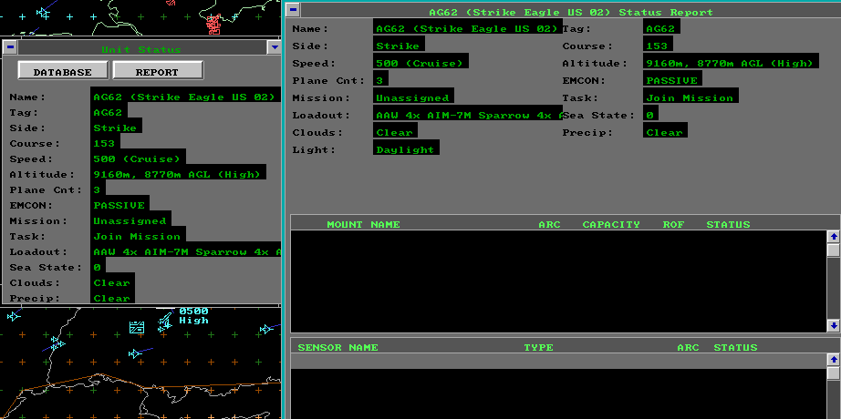Click the REPORT button in Unit Status
The width and height of the screenshot is (841, 419).
point(158,71)
